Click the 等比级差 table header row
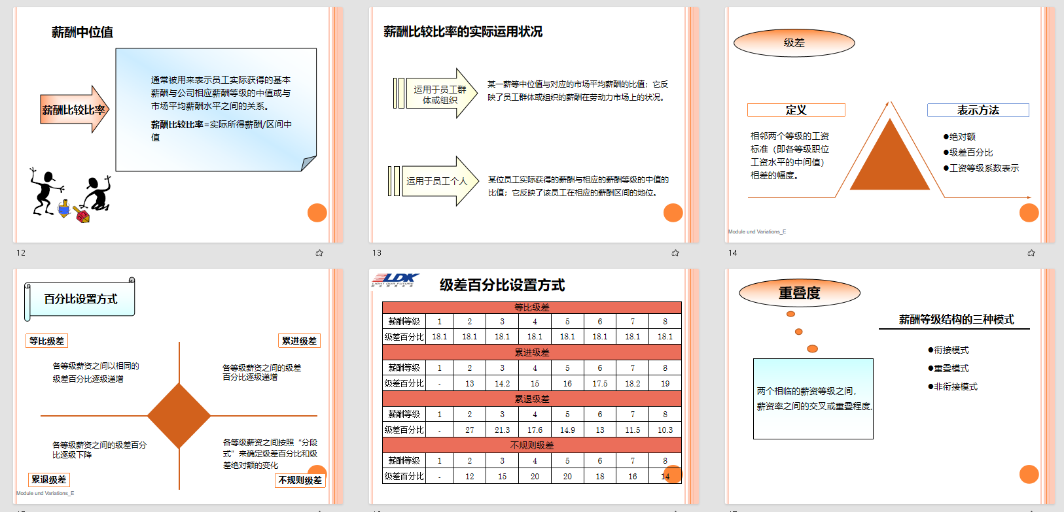 (532, 307)
